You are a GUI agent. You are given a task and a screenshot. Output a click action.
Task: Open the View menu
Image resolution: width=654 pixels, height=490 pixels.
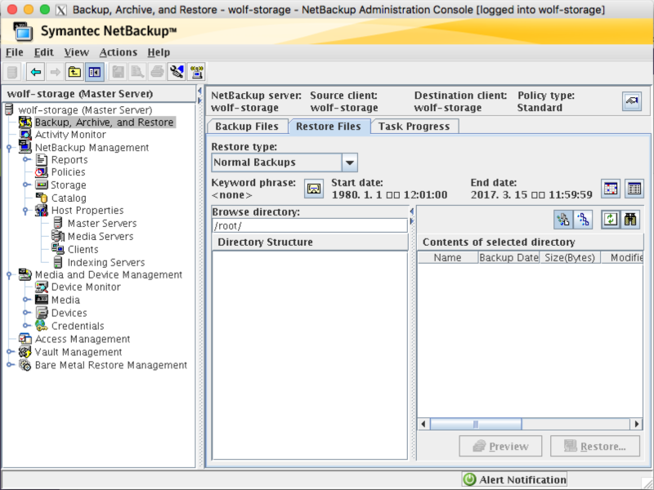point(76,52)
